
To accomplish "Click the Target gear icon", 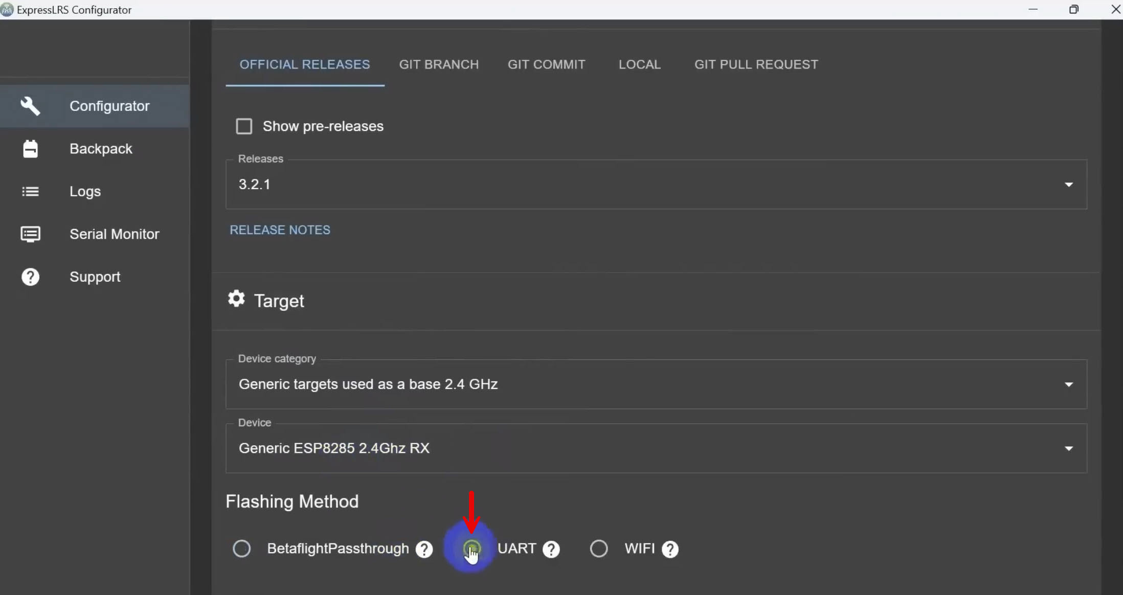I will click(x=236, y=299).
